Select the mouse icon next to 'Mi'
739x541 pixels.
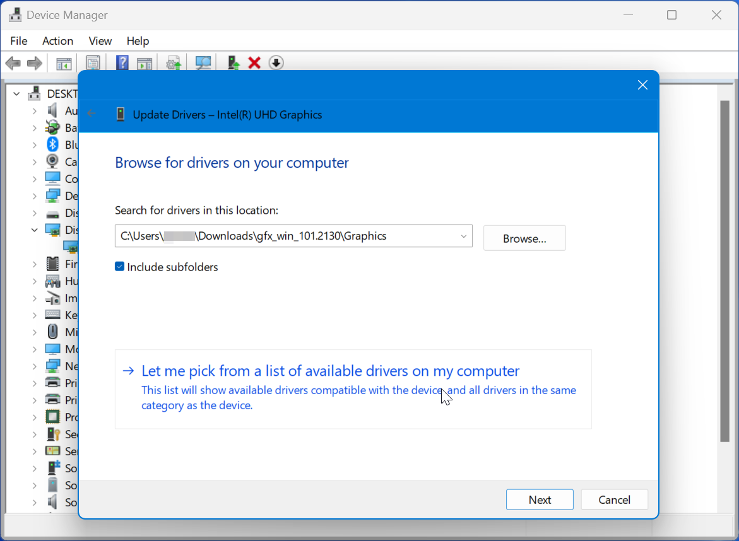53,332
